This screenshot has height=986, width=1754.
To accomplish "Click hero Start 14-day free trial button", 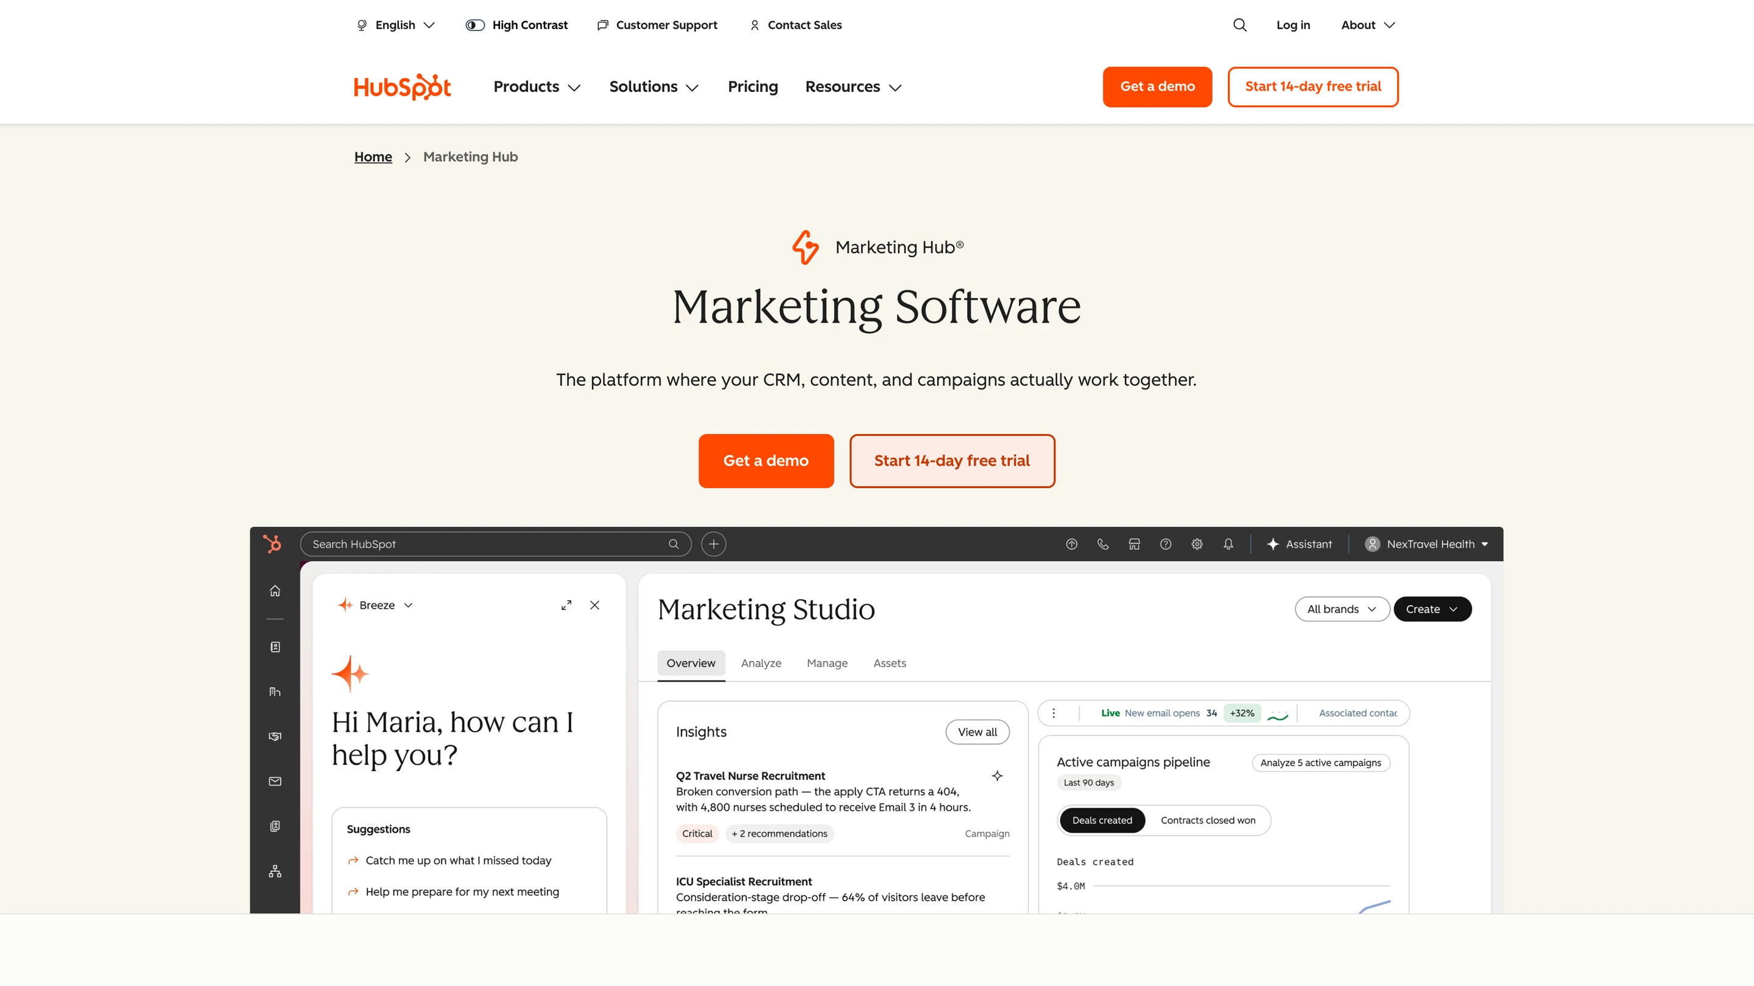I will 952,461.
